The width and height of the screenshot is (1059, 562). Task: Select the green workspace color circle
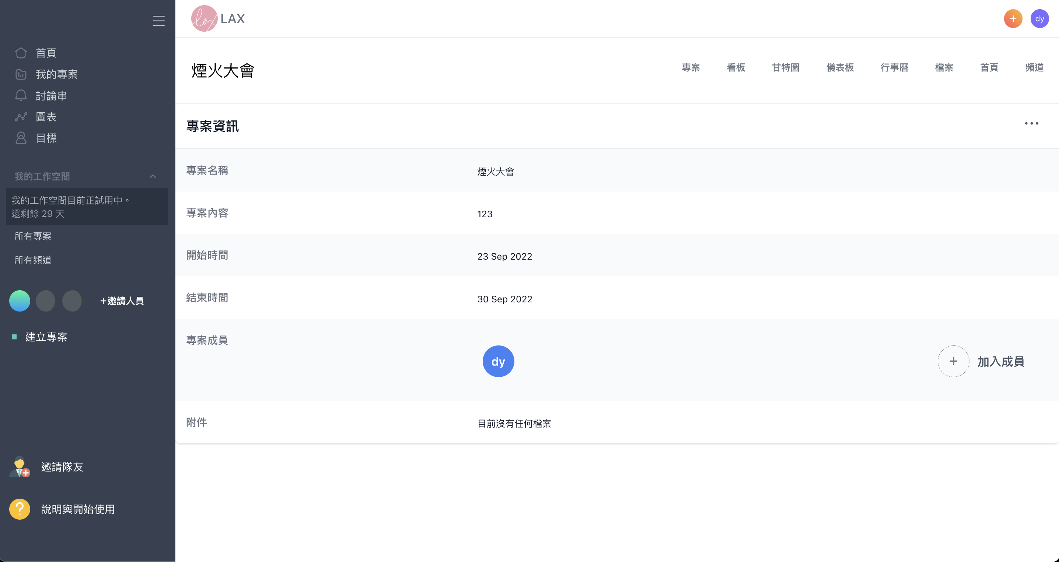pyautogui.click(x=19, y=301)
